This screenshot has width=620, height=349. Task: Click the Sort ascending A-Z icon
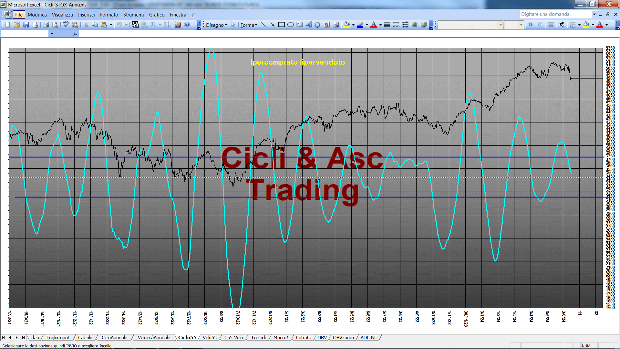point(167,25)
